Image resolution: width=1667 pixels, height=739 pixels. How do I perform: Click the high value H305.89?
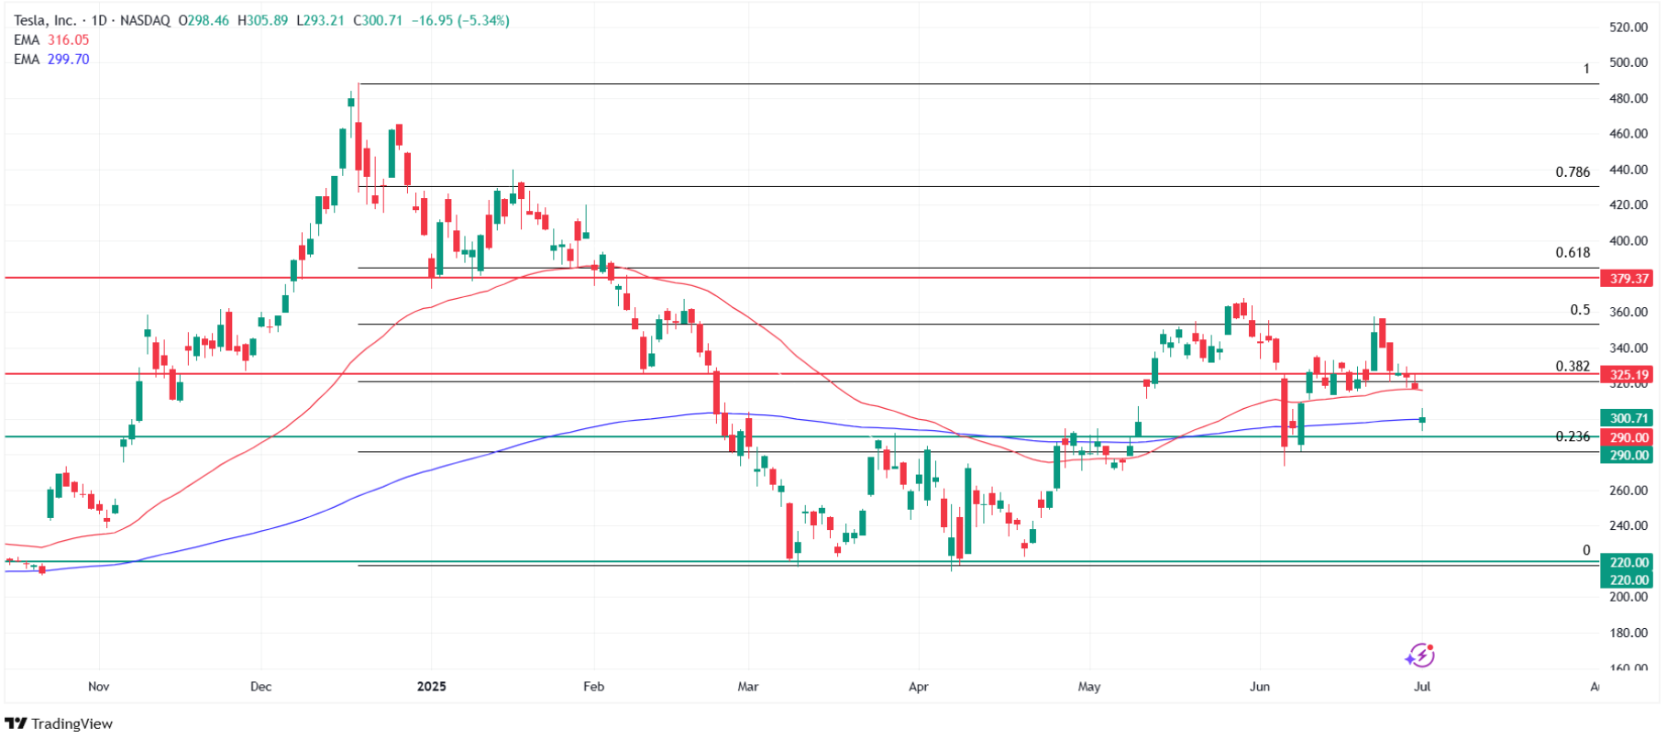(x=262, y=20)
